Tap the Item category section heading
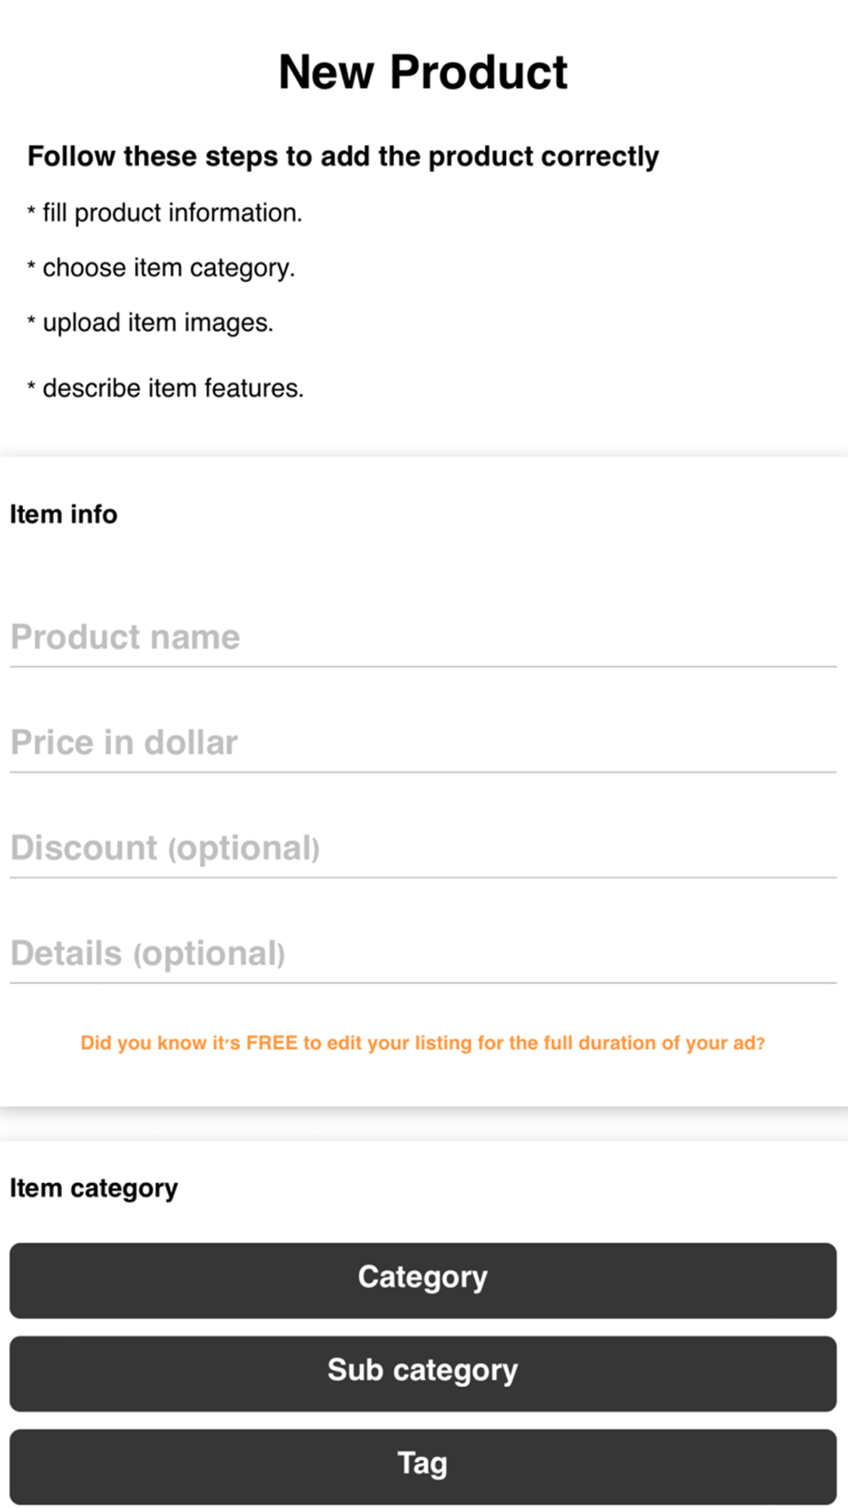The image size is (848, 1508). point(93,1188)
